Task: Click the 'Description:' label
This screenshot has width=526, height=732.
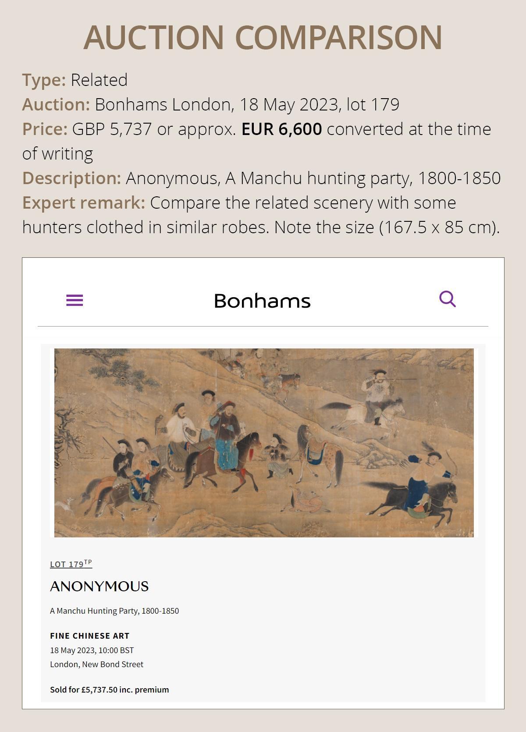Action: [x=71, y=178]
